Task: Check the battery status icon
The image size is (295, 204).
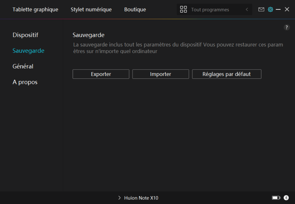Action: pos(276,198)
